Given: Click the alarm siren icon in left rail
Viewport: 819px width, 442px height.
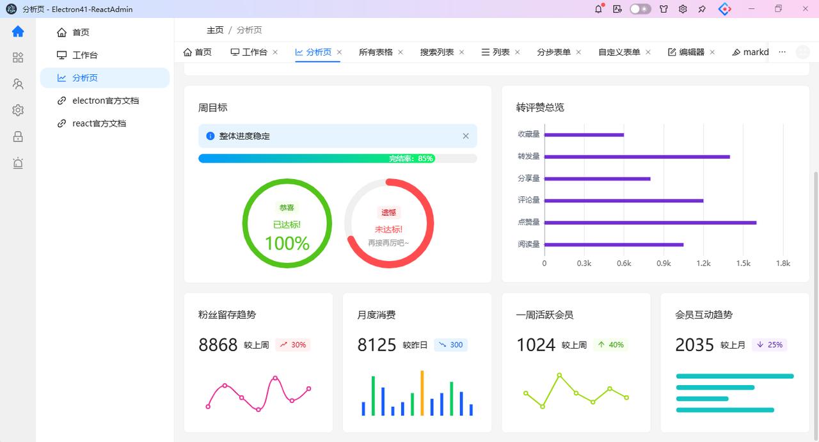Looking at the screenshot, I should click(18, 163).
